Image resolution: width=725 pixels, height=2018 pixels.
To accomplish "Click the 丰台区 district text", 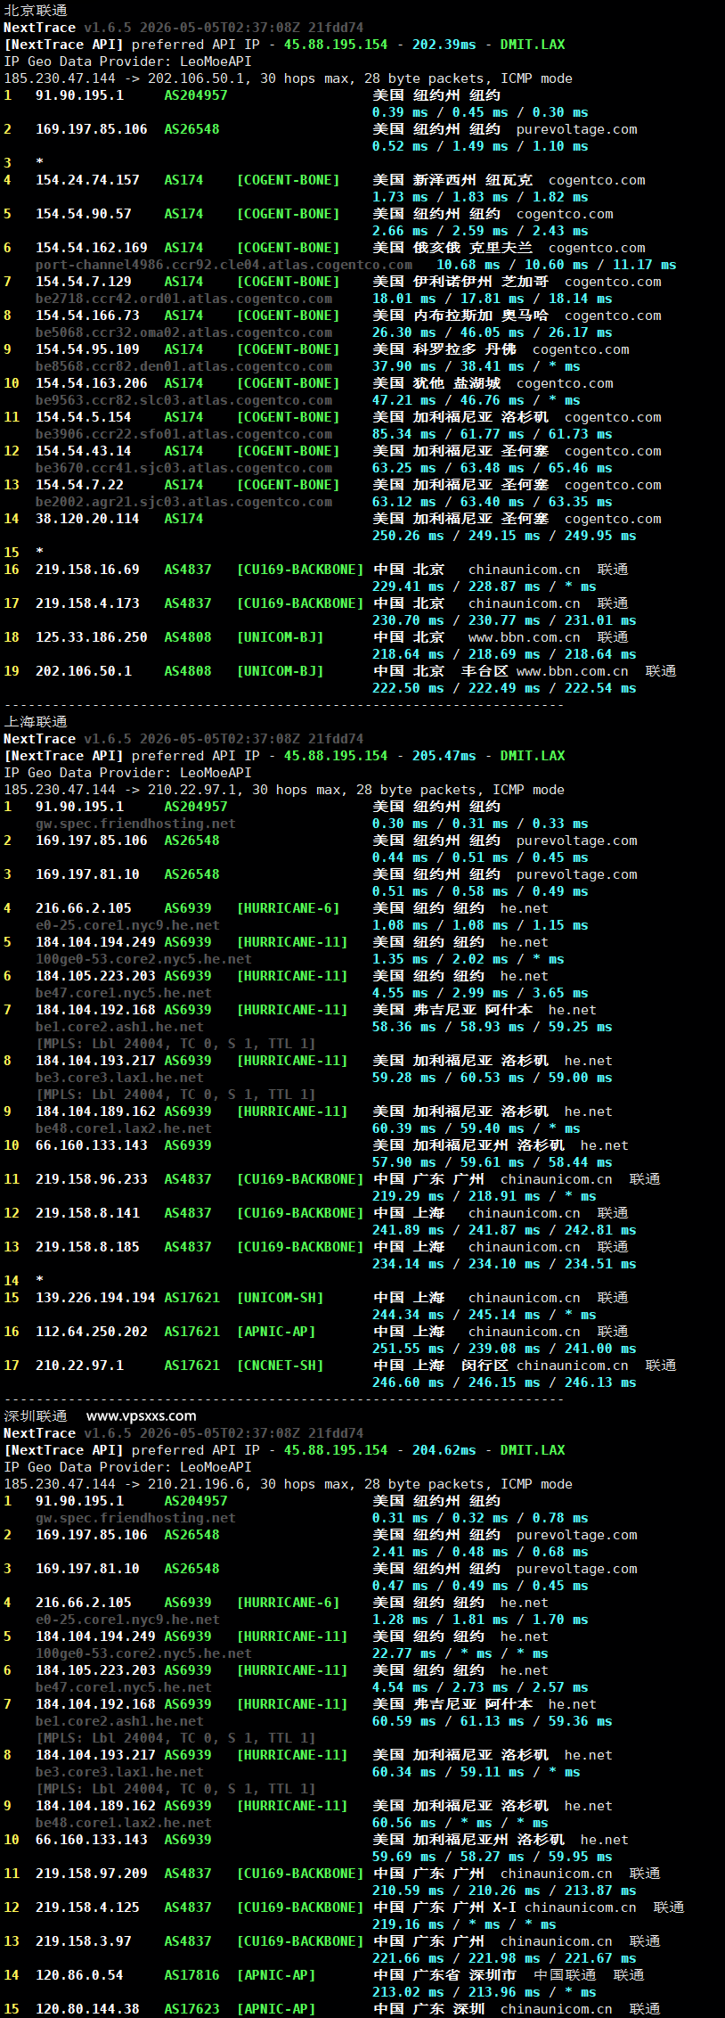I will [x=485, y=671].
